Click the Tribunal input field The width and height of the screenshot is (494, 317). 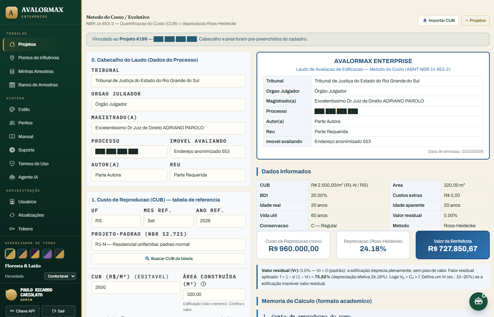point(168,81)
